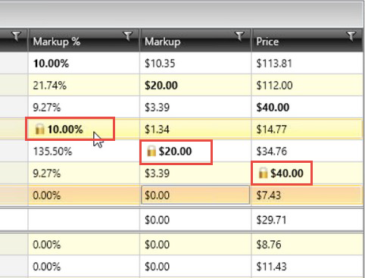Click the lock icon next to $20.00 markup
The image size is (365, 278).
pyautogui.click(x=151, y=151)
